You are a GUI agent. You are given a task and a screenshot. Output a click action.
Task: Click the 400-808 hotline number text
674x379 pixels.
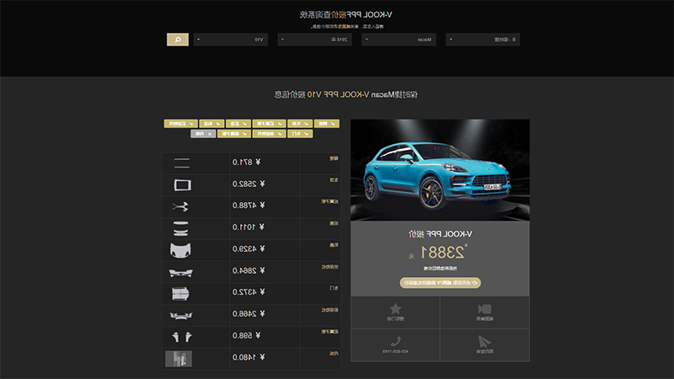[395, 351]
